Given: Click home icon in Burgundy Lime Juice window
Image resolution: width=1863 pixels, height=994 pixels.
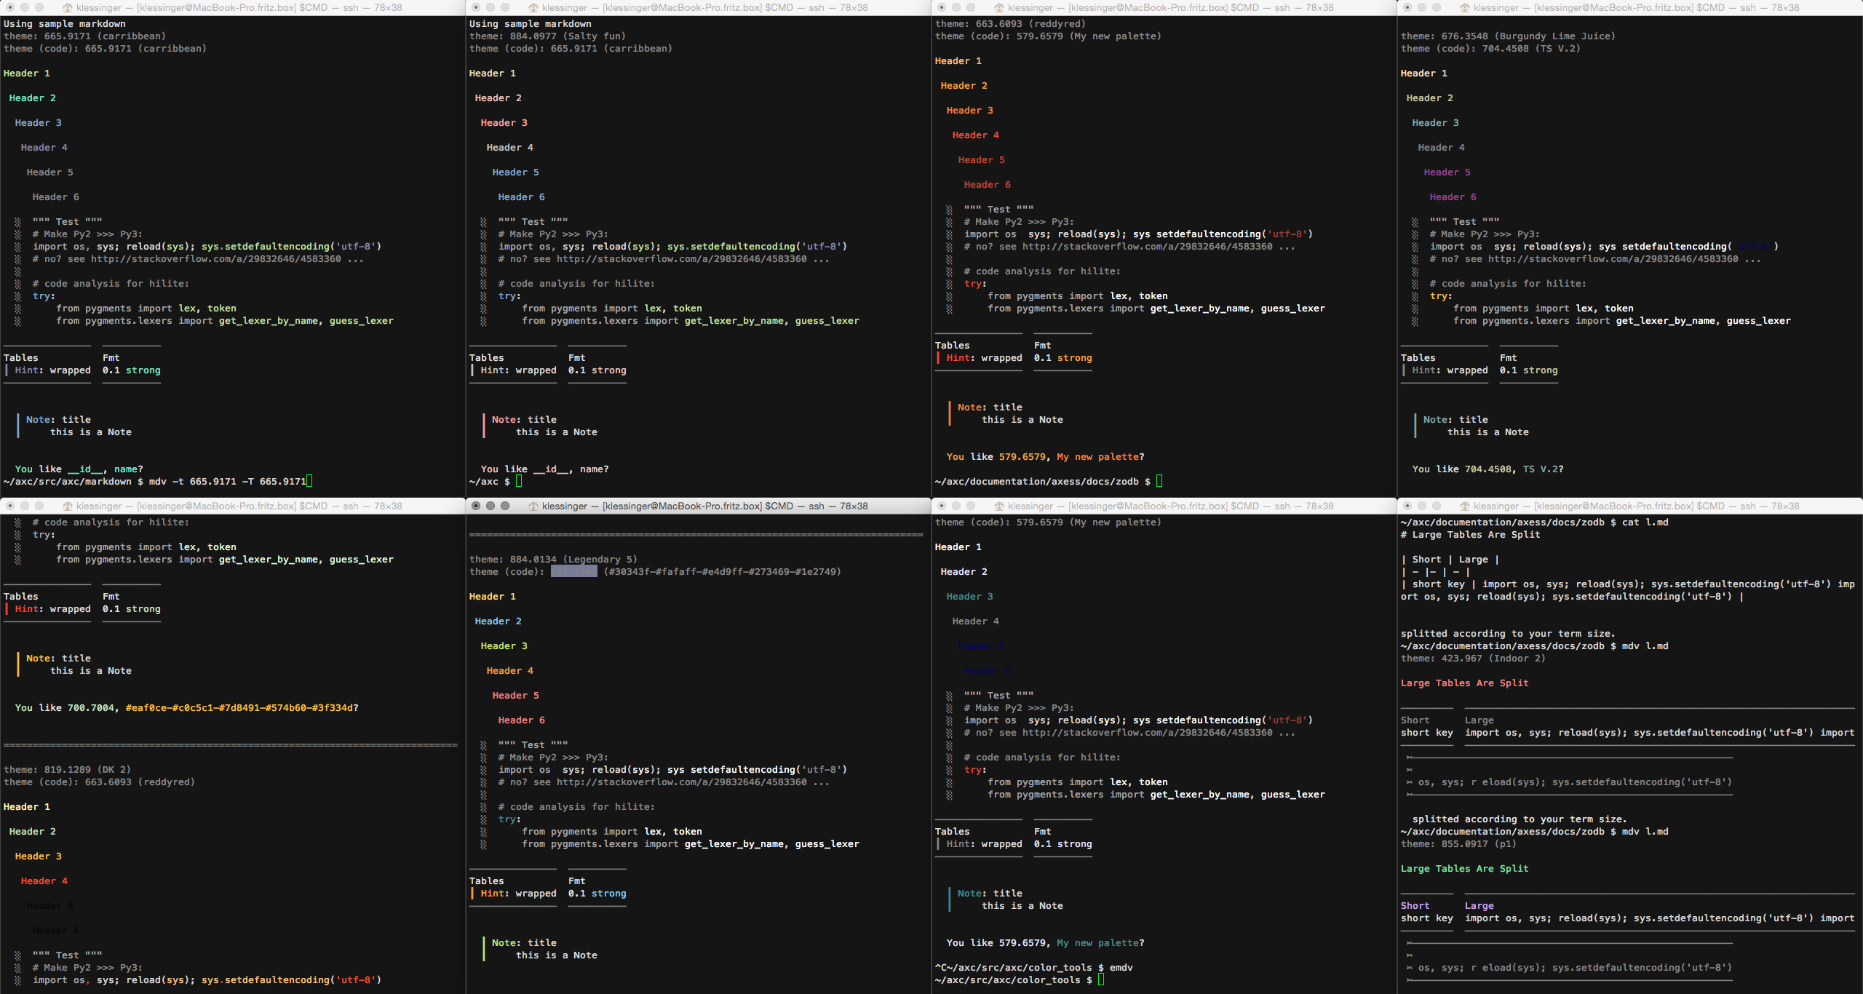Looking at the screenshot, I should tap(1465, 7).
